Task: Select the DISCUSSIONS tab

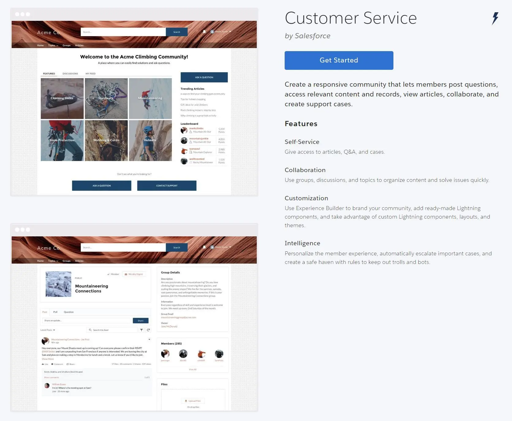Action: [70, 73]
